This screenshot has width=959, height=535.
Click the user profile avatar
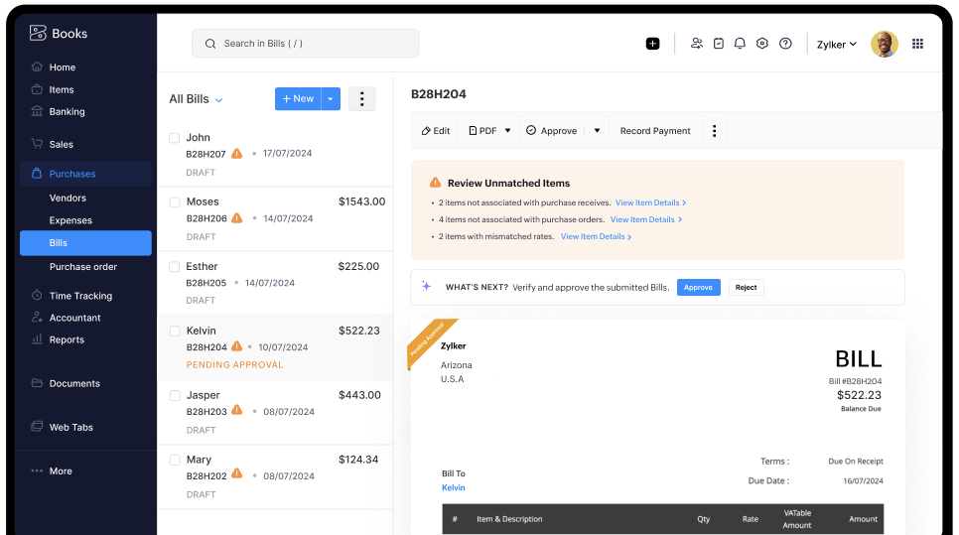[884, 44]
